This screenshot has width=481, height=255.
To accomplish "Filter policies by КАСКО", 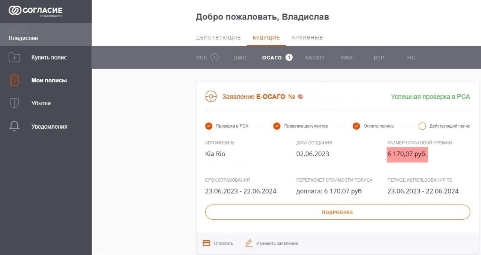I will 315,58.
